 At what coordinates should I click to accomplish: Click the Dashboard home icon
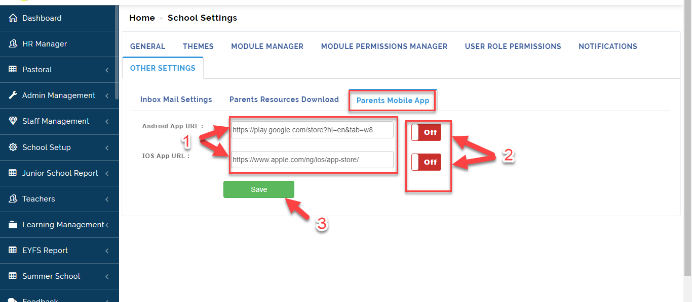coord(13,18)
